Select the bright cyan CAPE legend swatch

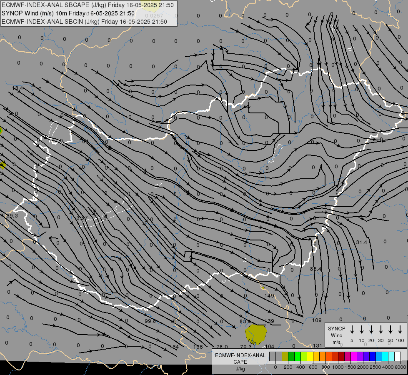coord(385,356)
